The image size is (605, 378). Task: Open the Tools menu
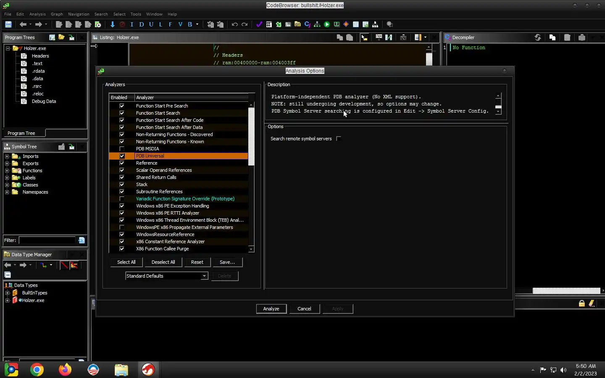[136, 14]
